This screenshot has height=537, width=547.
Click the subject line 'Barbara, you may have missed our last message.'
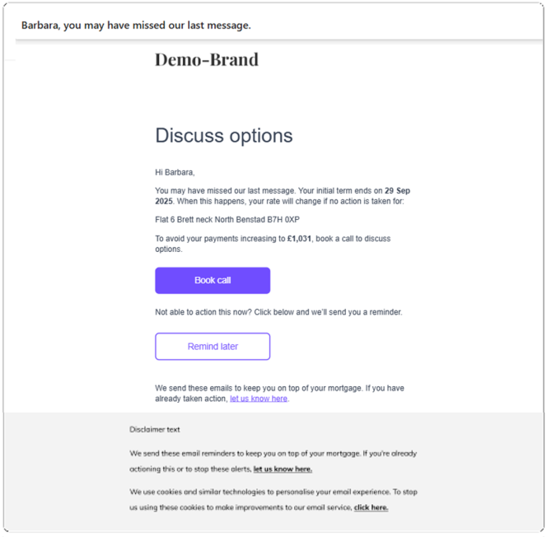136,26
